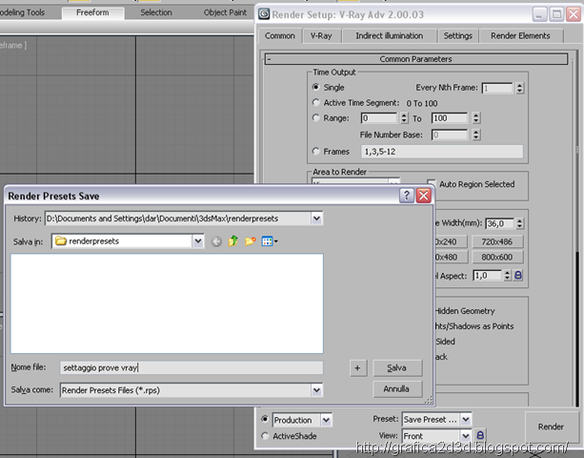
Task: Enable Auto Region Selected checkbox
Action: tap(433, 184)
